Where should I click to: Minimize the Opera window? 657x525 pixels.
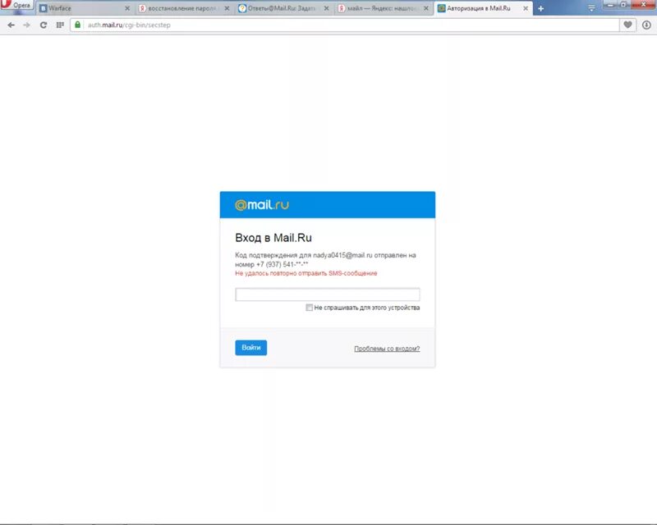click(x=611, y=4)
